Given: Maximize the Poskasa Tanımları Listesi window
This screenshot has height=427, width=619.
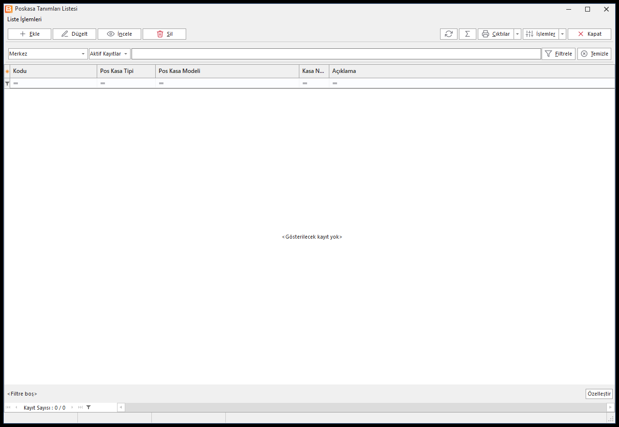Looking at the screenshot, I should 588,9.
